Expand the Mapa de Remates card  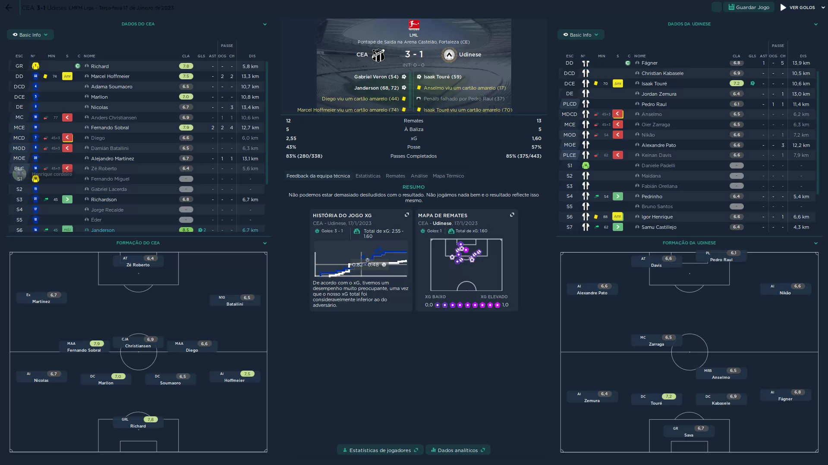[512, 215]
